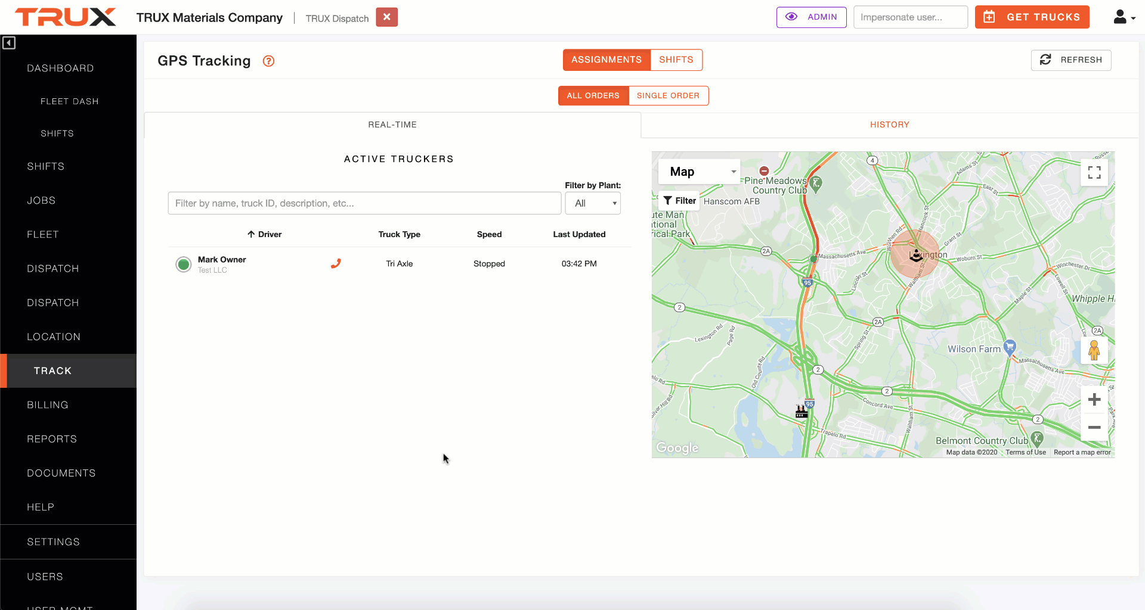Toggle map fullscreen view

coord(1094,172)
